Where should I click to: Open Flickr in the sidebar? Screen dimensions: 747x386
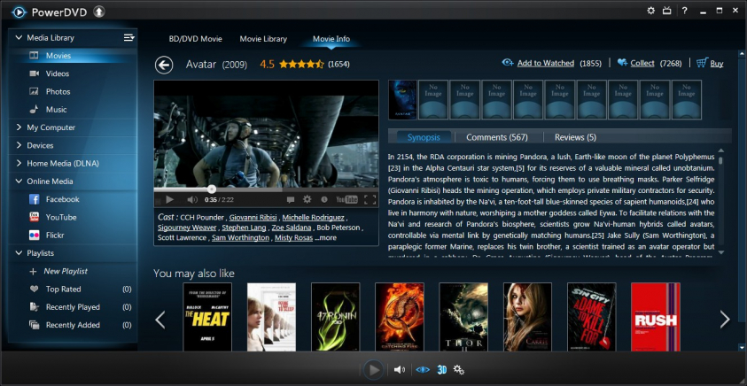[x=57, y=235]
